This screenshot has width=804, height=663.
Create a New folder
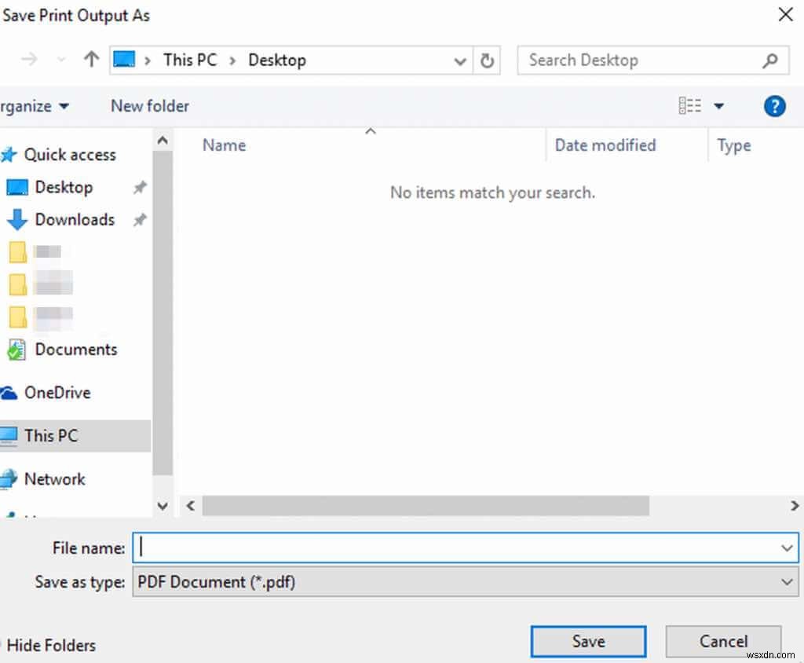[x=148, y=105]
